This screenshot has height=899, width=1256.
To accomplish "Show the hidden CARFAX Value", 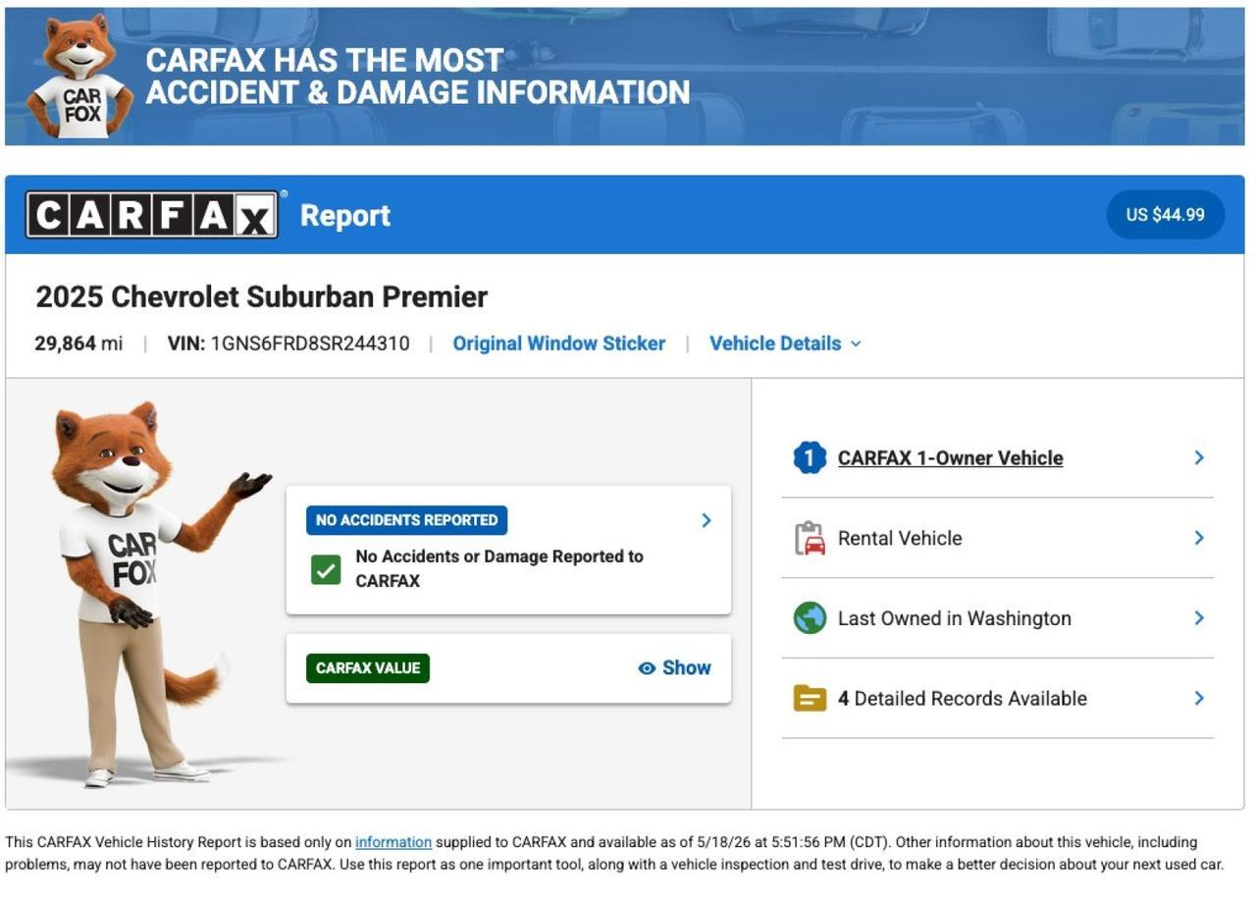I will [x=674, y=668].
